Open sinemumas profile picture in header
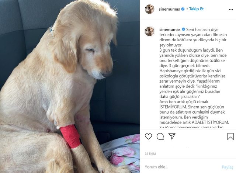 149,9
